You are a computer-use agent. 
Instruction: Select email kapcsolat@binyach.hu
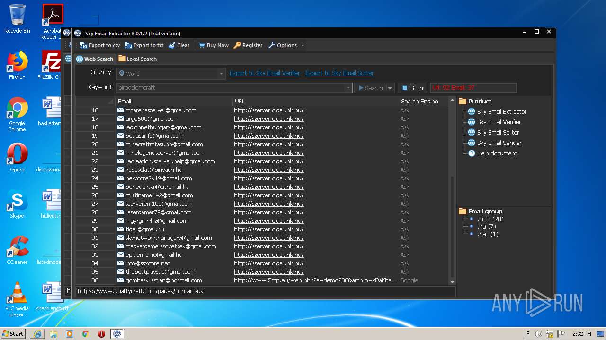click(154, 170)
